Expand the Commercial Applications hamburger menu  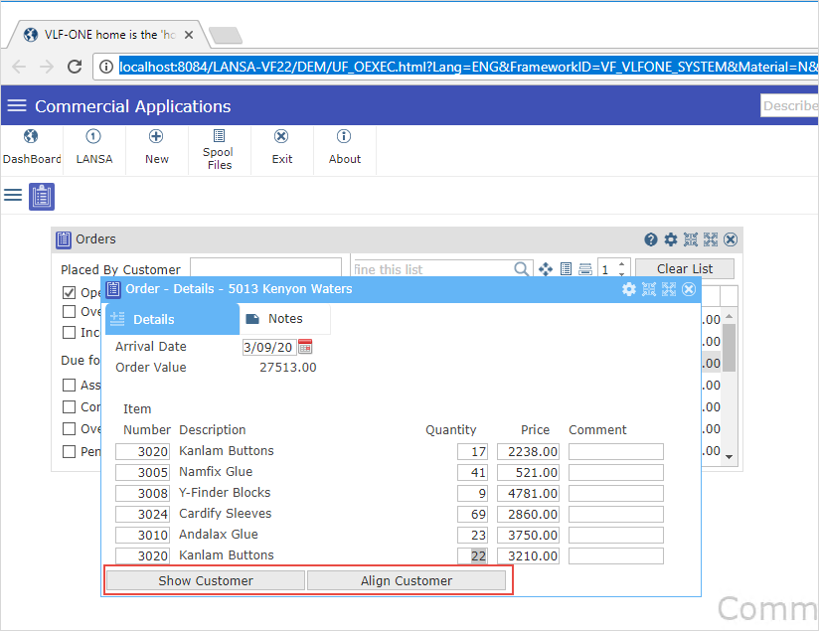coord(16,106)
